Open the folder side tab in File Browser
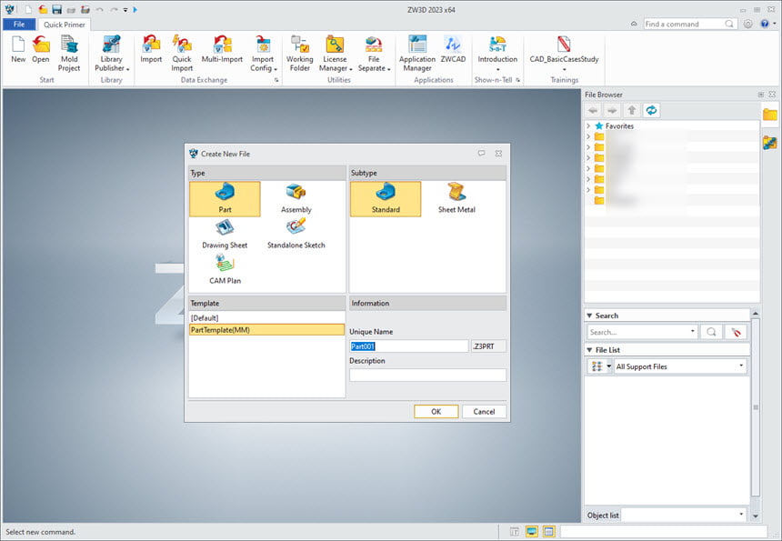The height and width of the screenshot is (541, 782). coord(770,115)
